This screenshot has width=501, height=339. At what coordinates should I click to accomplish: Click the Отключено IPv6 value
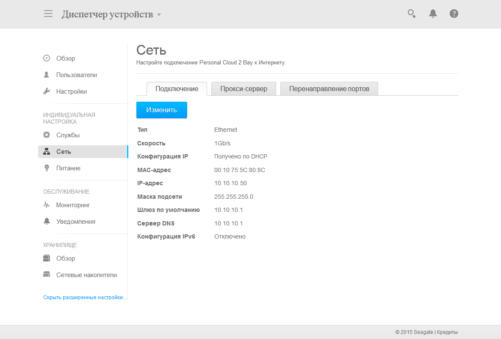[230, 236]
